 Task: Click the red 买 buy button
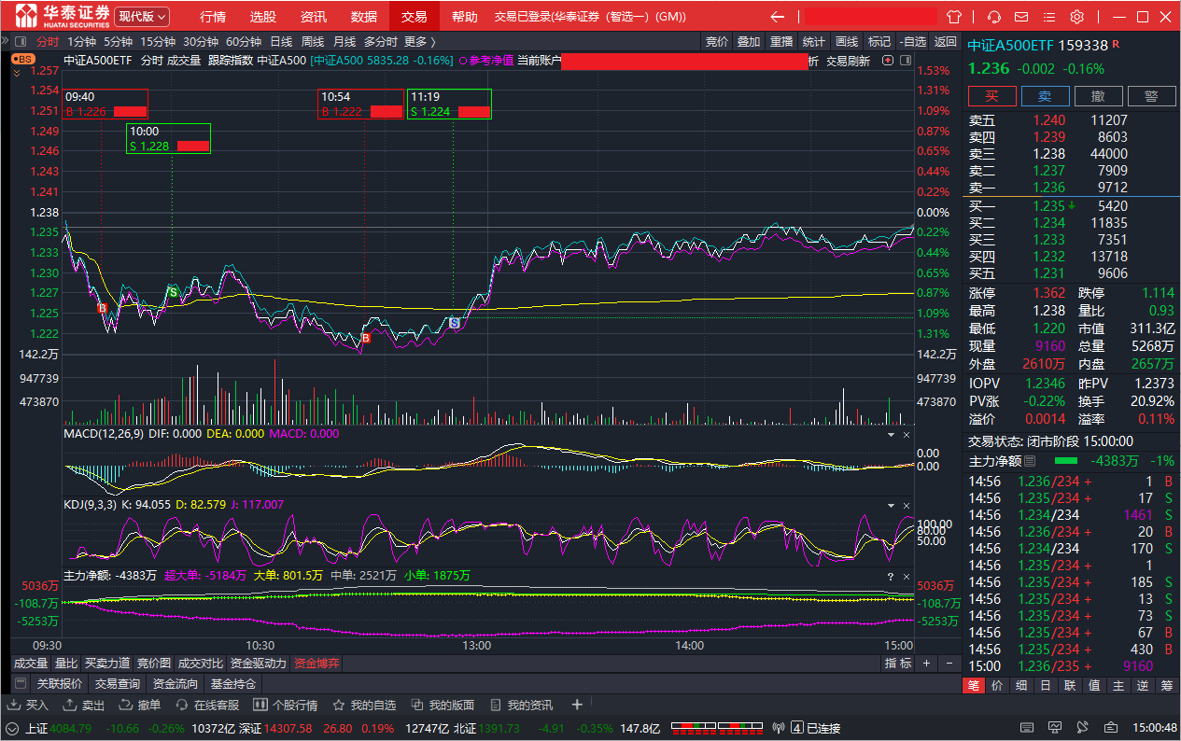pyautogui.click(x=991, y=96)
